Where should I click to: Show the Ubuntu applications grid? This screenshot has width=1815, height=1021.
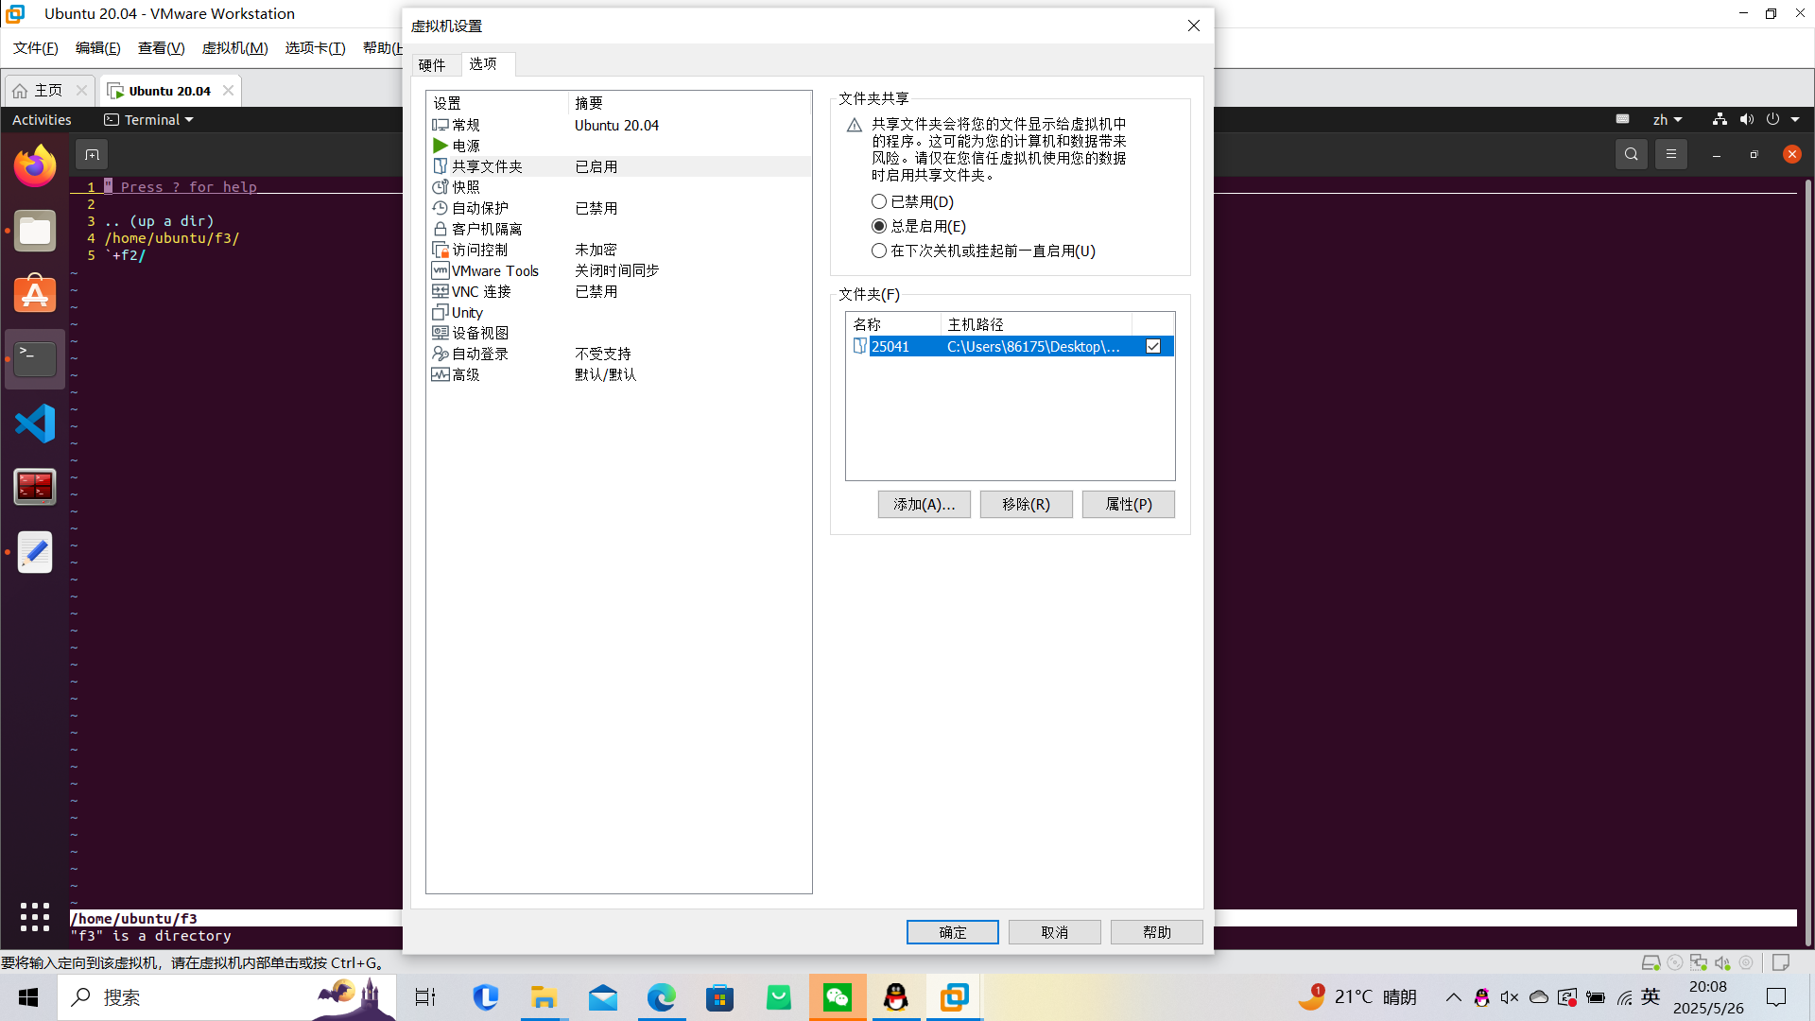[x=35, y=916]
